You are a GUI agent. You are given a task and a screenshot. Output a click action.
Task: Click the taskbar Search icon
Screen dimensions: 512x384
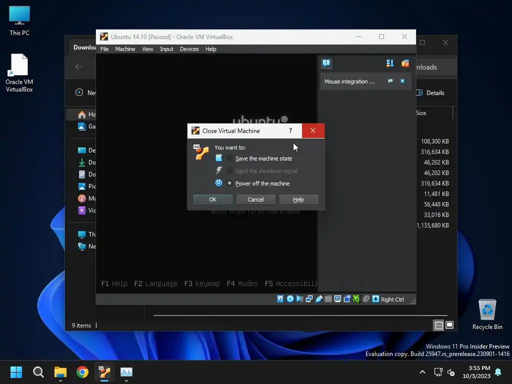pos(38,372)
